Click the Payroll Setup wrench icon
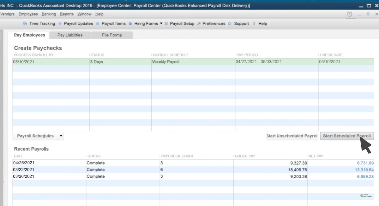Screen dimensions: 379x206 point(166,24)
